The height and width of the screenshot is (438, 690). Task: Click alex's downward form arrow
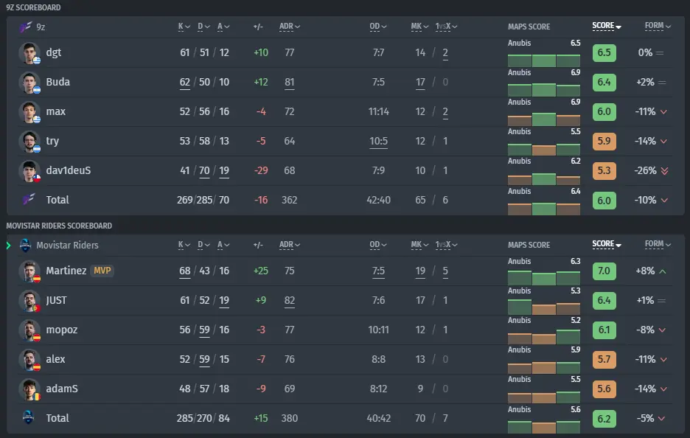coord(663,360)
